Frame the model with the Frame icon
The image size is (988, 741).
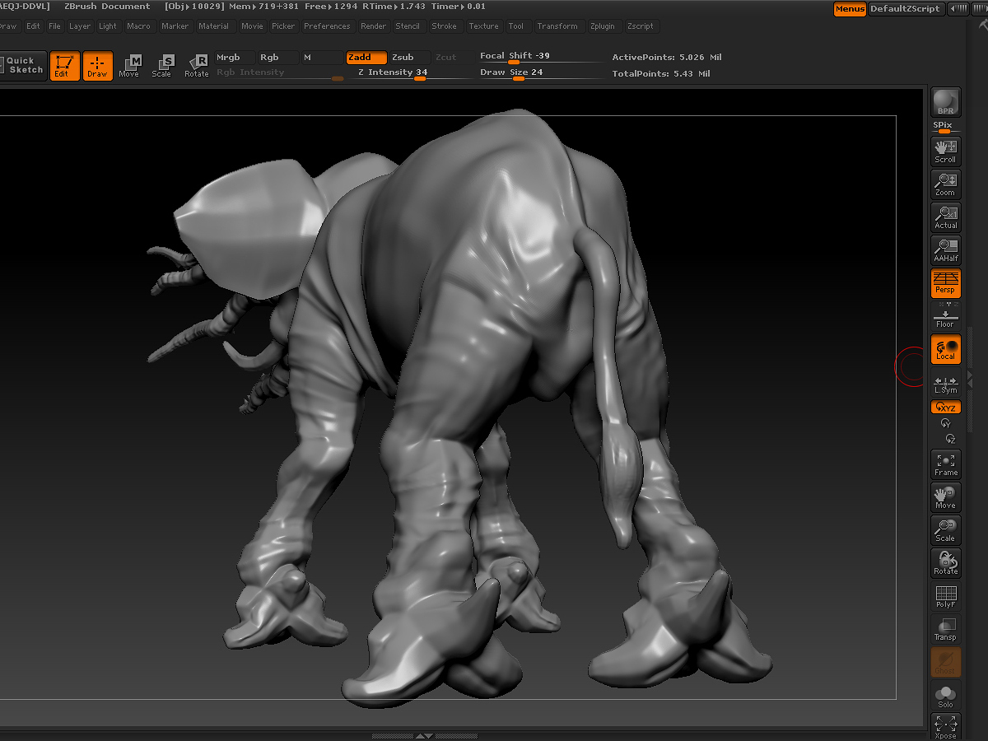[x=946, y=464]
